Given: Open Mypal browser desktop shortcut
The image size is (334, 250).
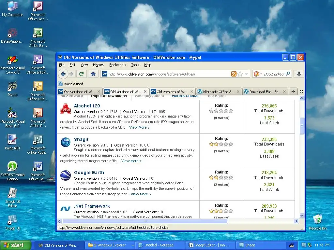Looking at the screenshot, I should (12, 89).
